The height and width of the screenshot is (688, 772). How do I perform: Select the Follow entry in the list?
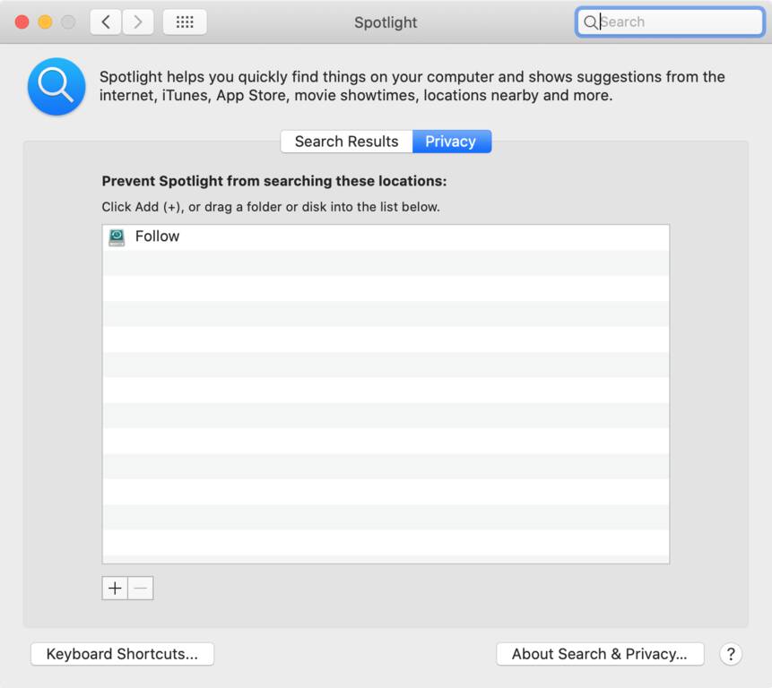(386, 237)
